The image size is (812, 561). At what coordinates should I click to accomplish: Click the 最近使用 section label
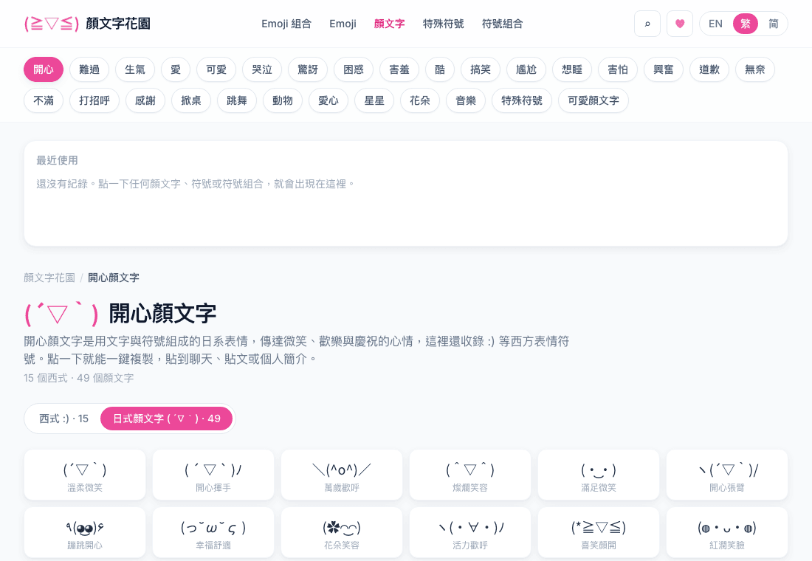(x=57, y=160)
